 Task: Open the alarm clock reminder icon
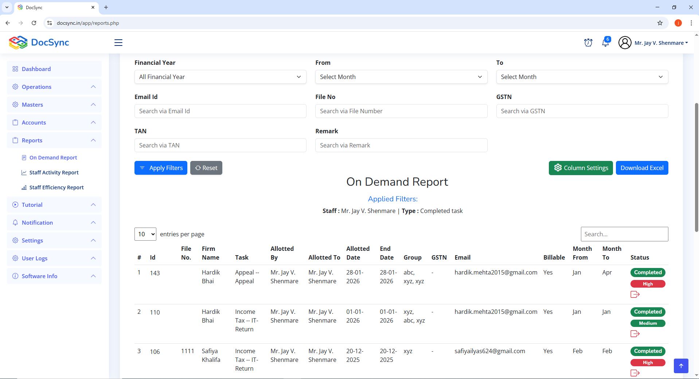click(588, 43)
